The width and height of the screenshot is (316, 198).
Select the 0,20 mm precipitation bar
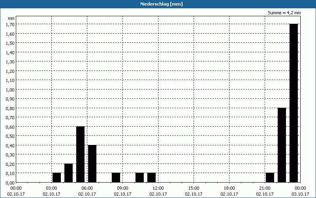68,173
